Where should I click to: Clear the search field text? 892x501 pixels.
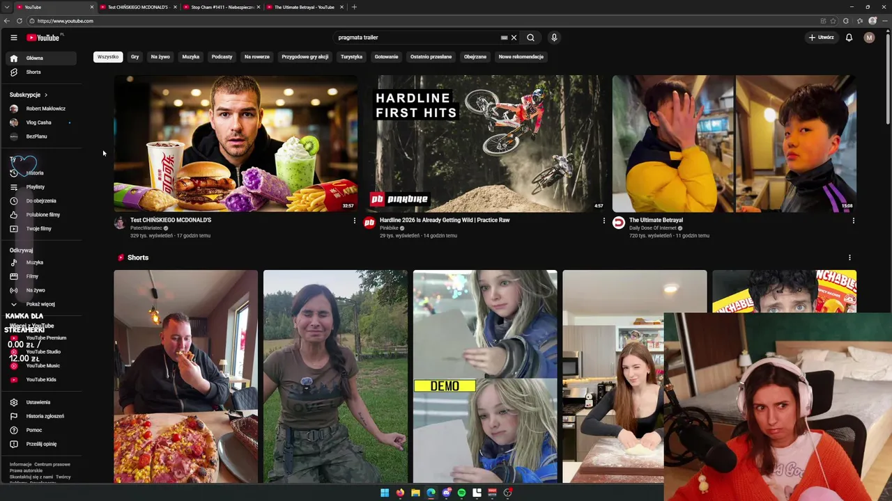pyautogui.click(x=514, y=38)
